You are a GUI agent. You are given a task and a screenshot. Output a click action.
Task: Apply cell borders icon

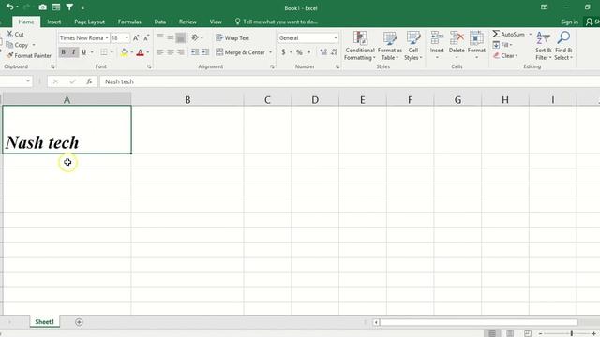click(x=104, y=52)
